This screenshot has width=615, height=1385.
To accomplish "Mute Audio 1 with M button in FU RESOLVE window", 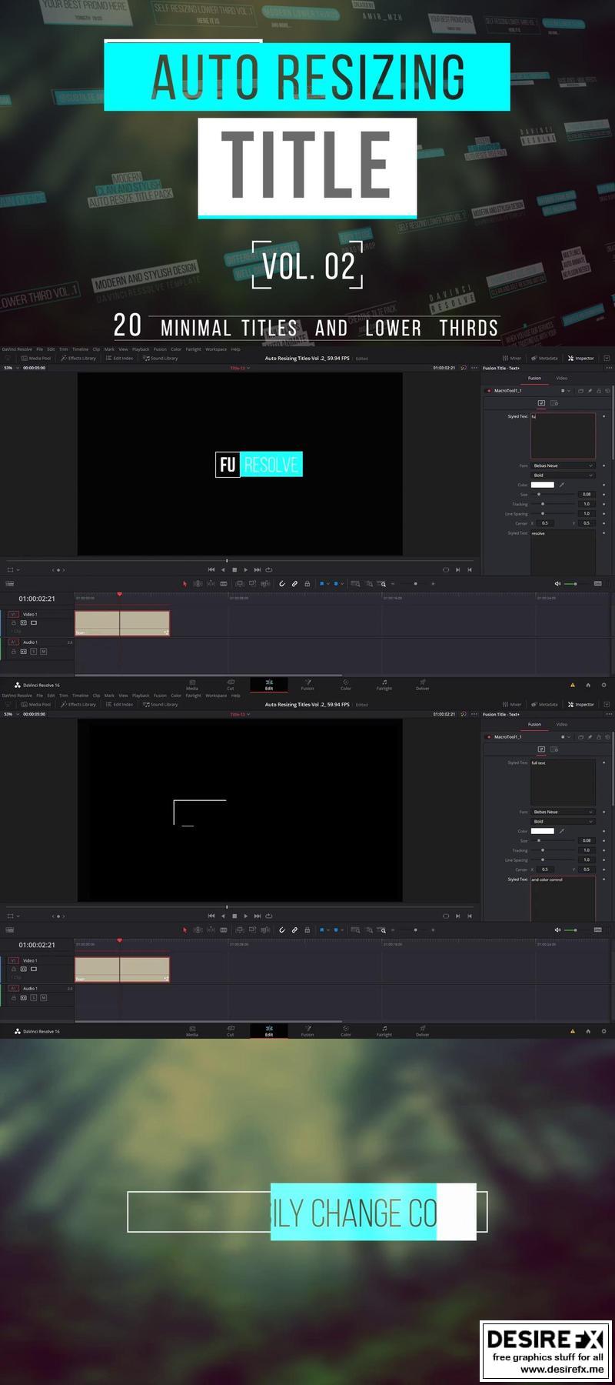I will click(43, 652).
